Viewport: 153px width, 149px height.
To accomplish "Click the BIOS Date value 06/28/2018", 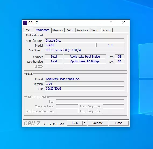I will (84, 88).
